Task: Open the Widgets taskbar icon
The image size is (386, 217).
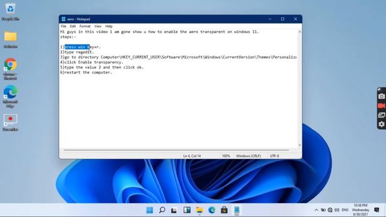Action: [x=187, y=210]
